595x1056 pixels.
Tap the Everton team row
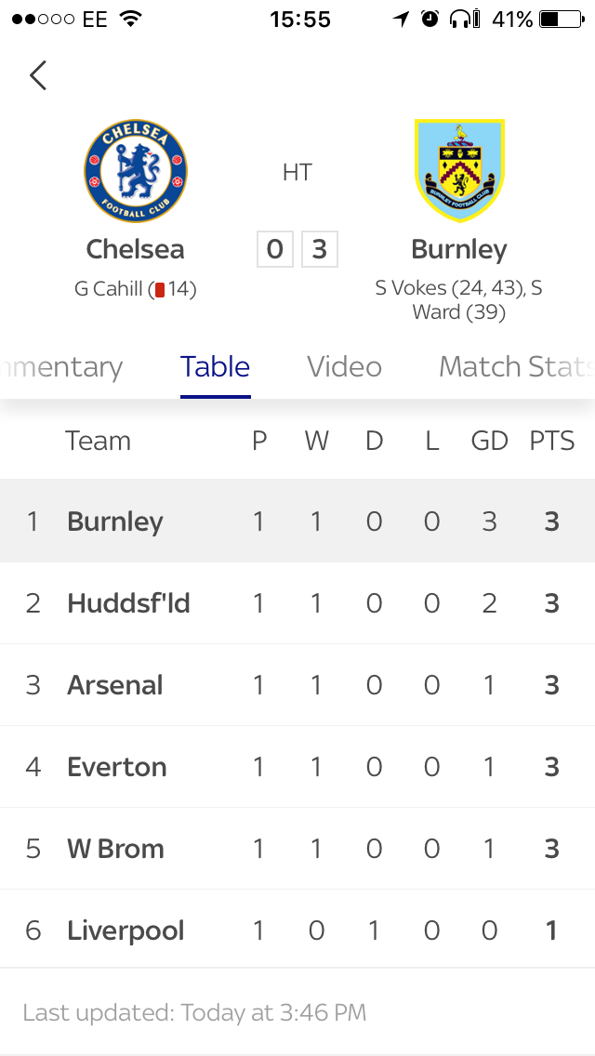coord(297,767)
